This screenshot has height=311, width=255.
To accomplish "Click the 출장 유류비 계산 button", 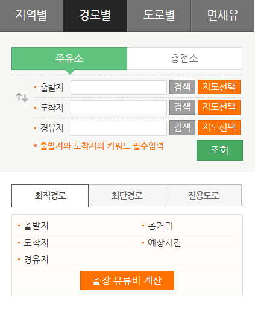I will 127,280.
